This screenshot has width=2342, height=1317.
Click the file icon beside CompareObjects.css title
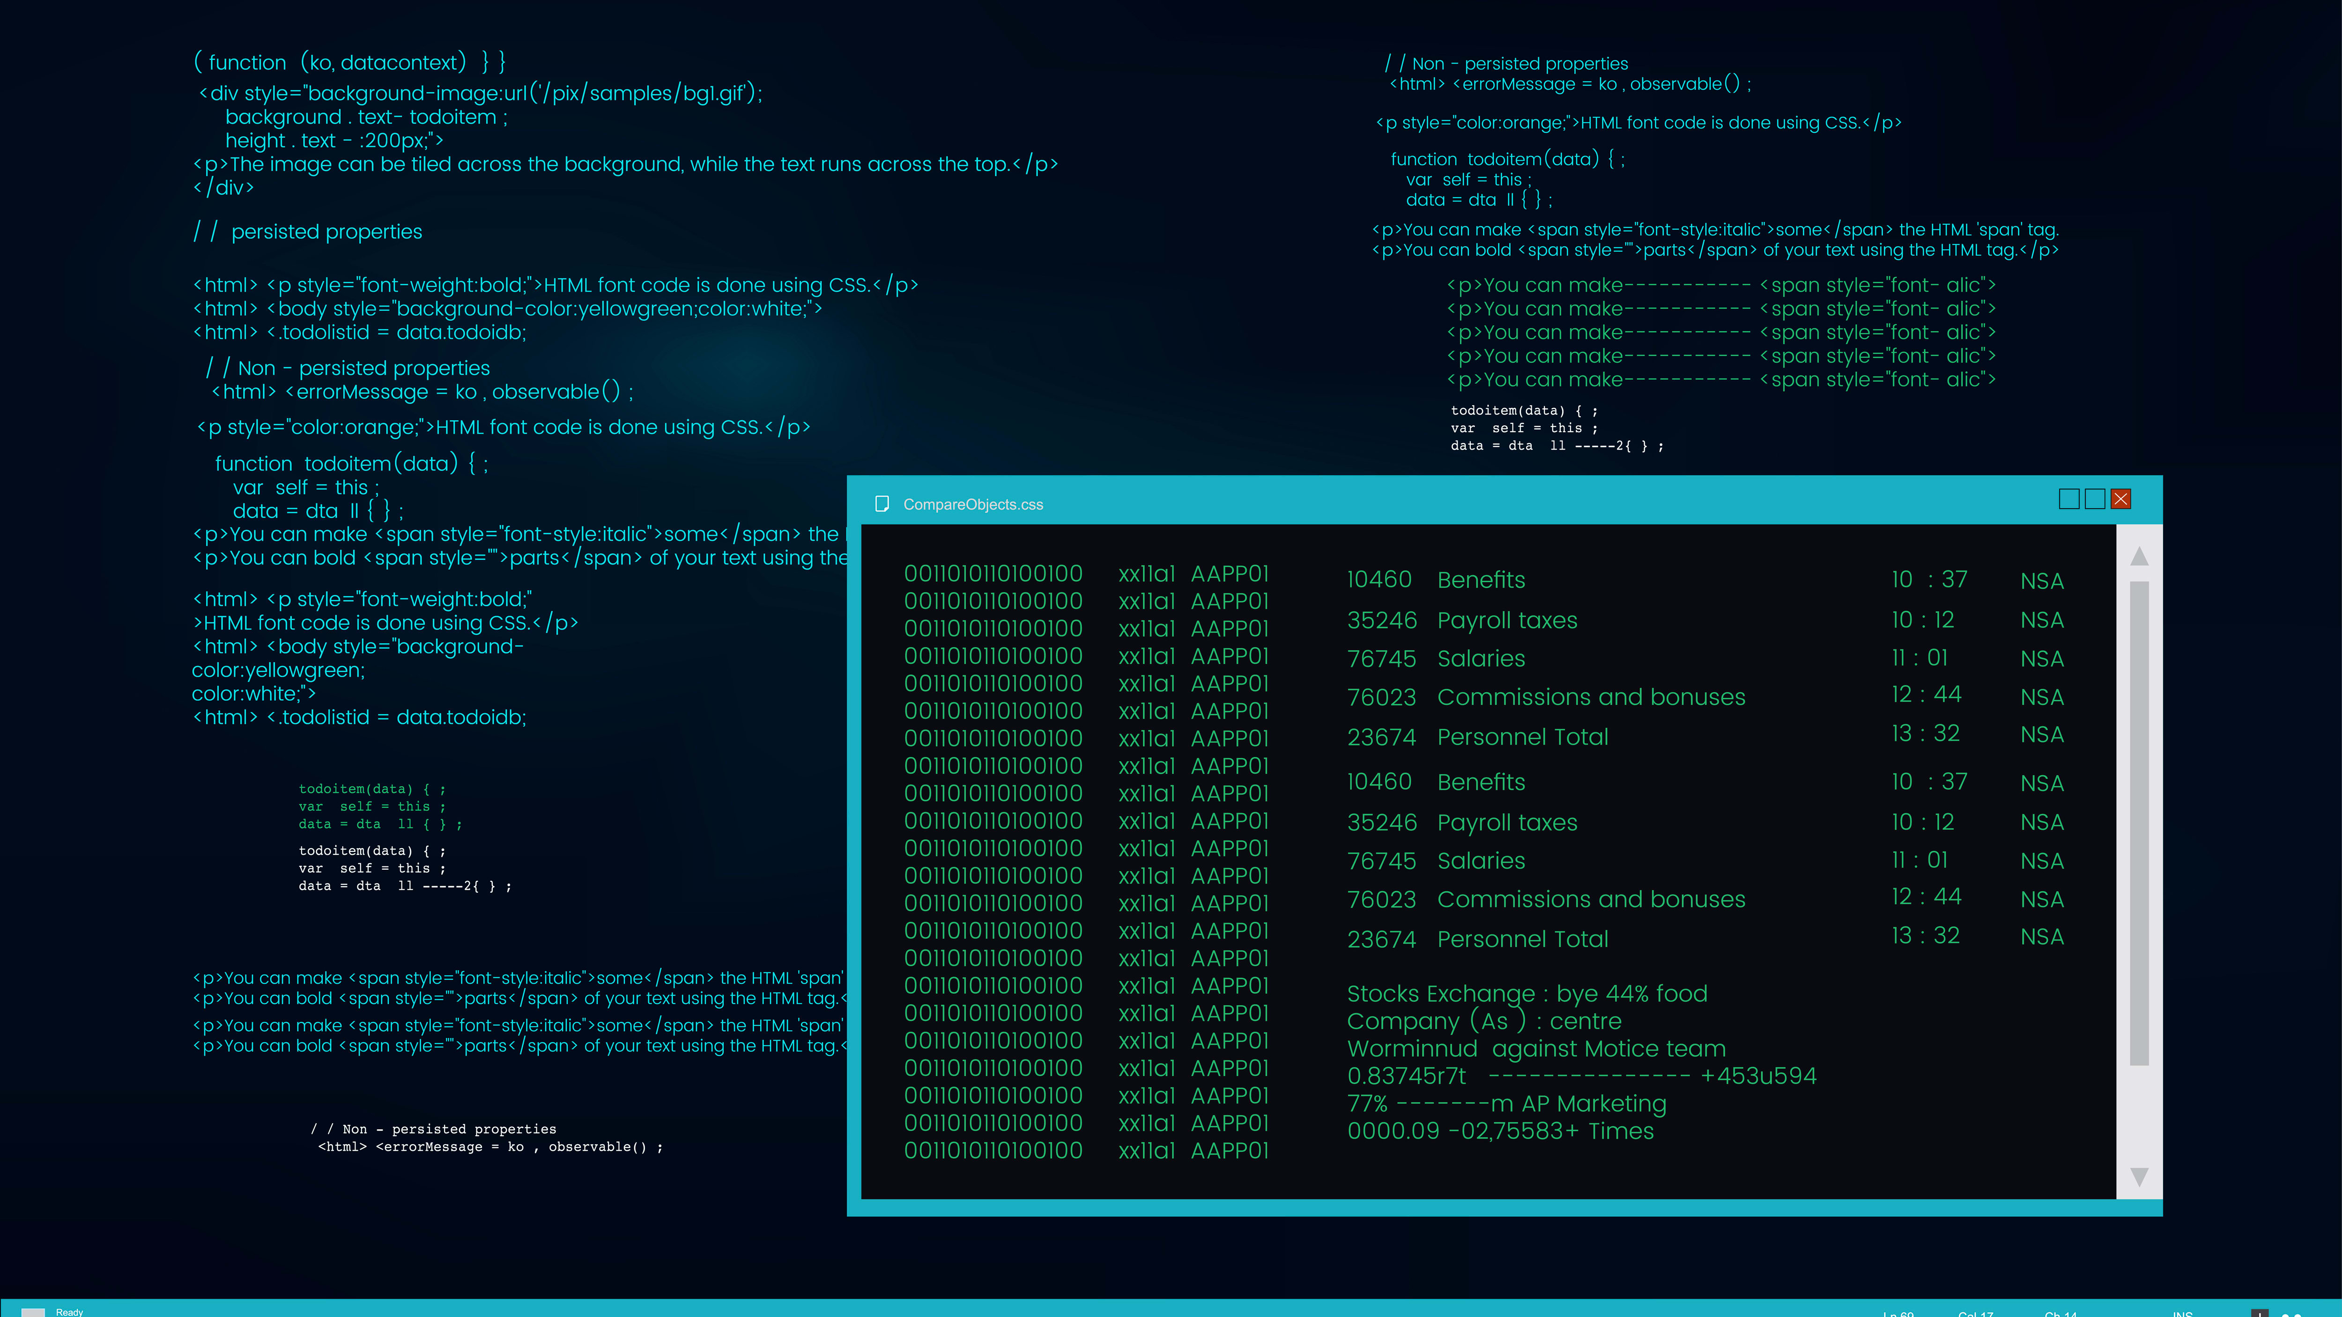pos(881,503)
